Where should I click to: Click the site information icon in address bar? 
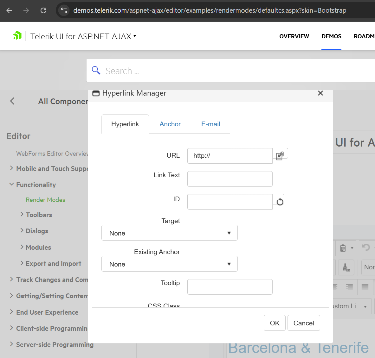[64, 10]
